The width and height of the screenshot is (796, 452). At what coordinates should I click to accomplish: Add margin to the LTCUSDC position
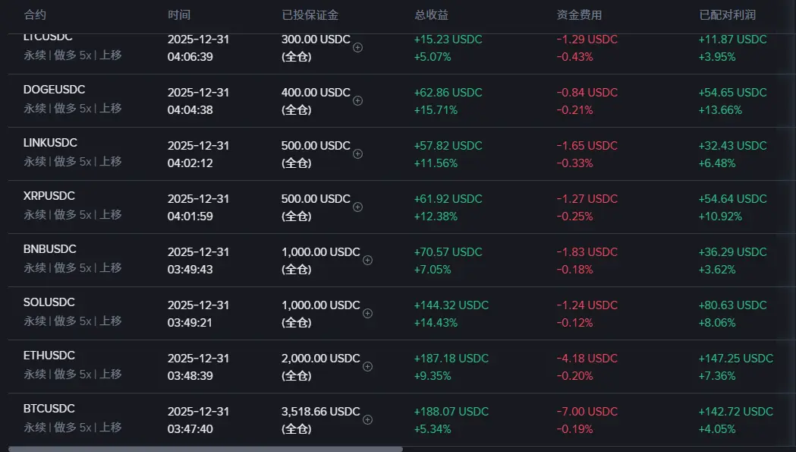[358, 48]
